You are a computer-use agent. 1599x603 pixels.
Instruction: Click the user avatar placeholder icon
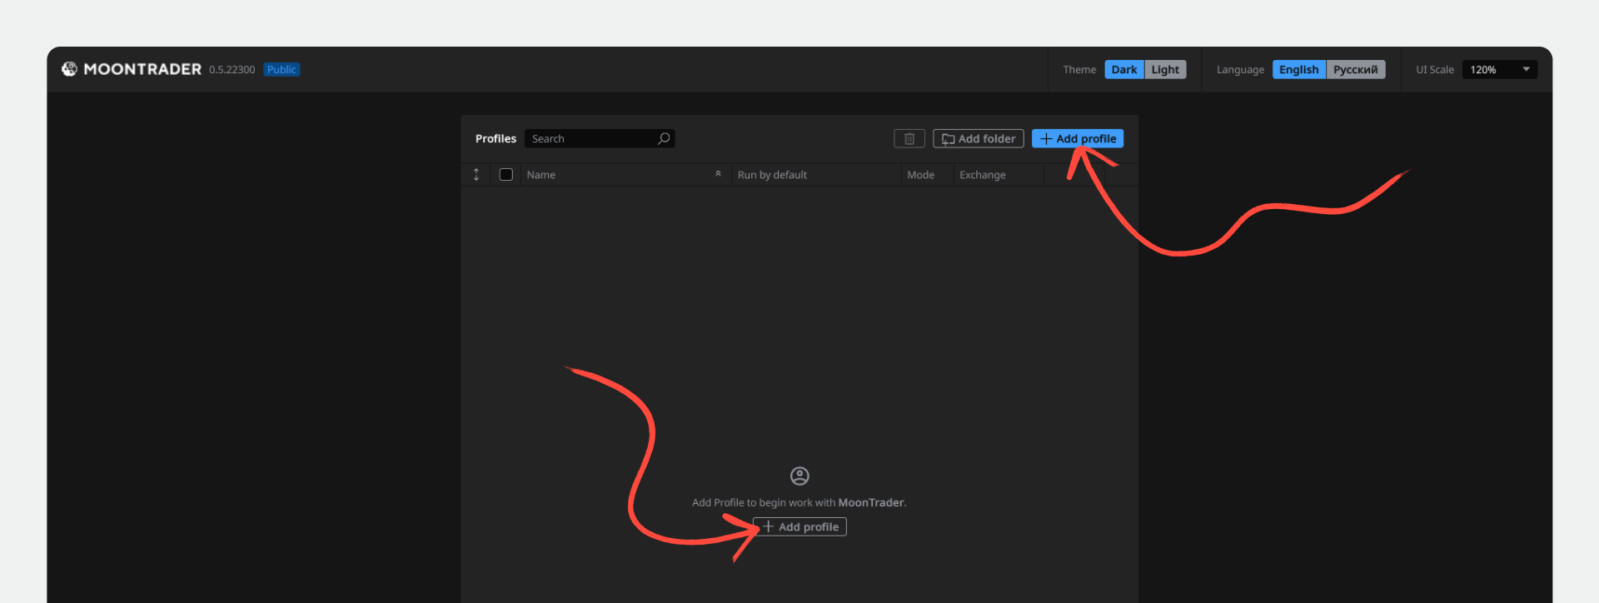coord(799,476)
